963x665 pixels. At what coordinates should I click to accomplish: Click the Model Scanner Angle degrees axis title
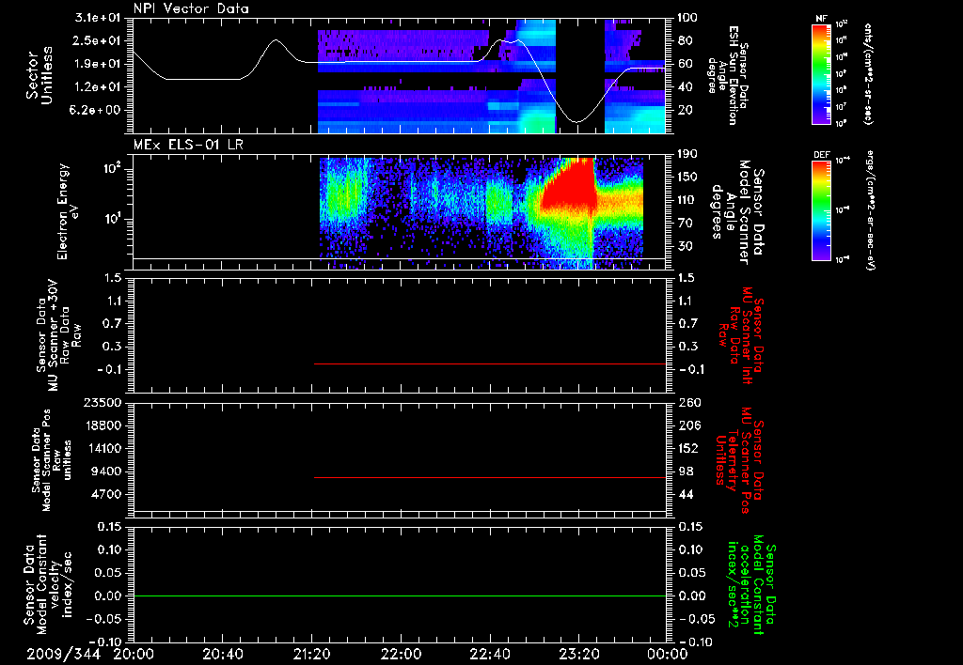(x=737, y=212)
